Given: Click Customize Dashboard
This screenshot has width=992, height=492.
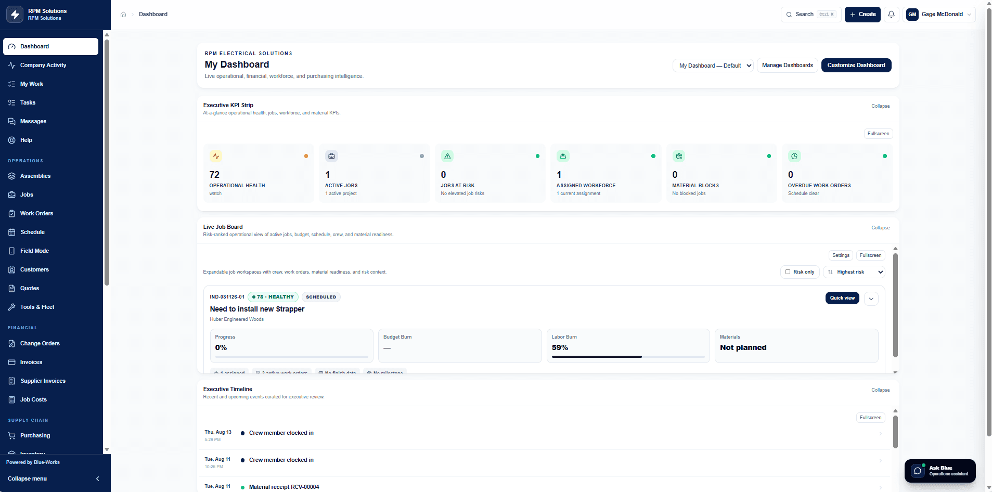Looking at the screenshot, I should click(x=856, y=66).
